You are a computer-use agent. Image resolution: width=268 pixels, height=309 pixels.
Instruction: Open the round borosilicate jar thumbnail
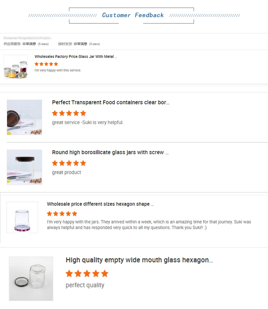(24, 167)
